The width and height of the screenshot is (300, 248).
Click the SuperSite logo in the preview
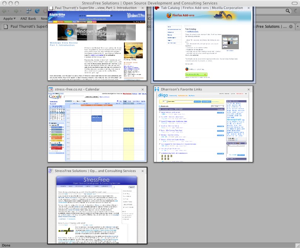click(x=57, y=15)
